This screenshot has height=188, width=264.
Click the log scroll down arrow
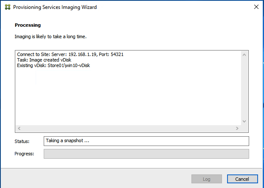[244, 121]
